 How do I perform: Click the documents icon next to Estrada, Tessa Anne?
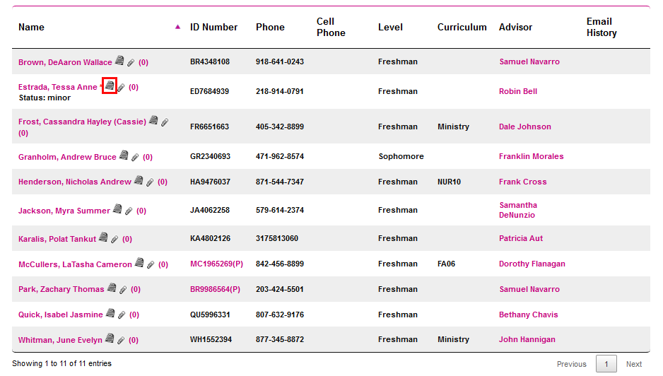pyautogui.click(x=110, y=86)
